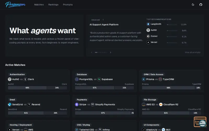Click the Resend icon
This screenshot has height=131, width=209.
pyautogui.click(x=29, y=105)
